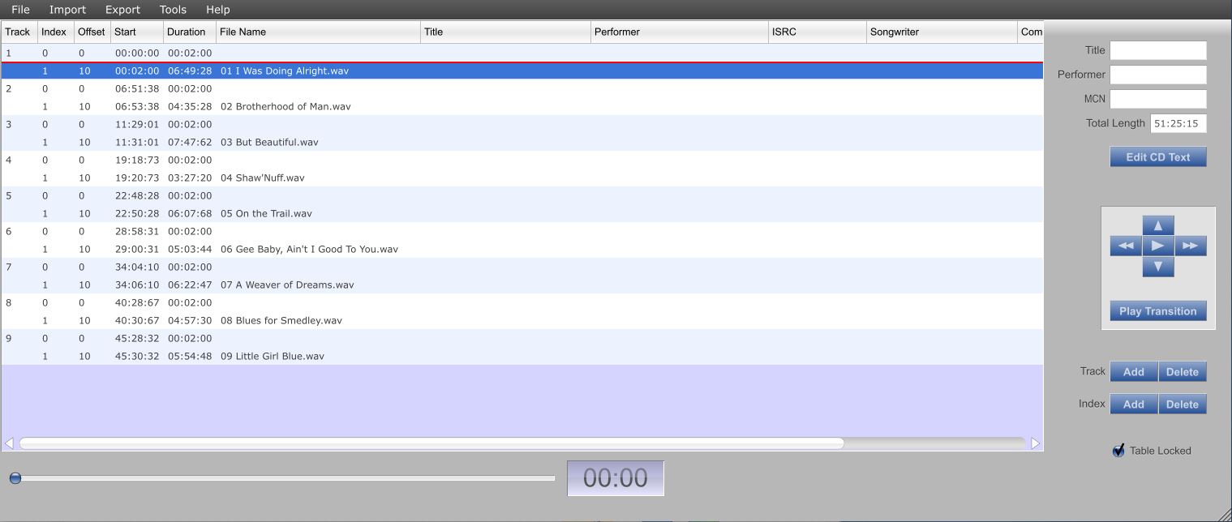
Task: Click the right scroll arrow of the table
Action: point(1035,443)
